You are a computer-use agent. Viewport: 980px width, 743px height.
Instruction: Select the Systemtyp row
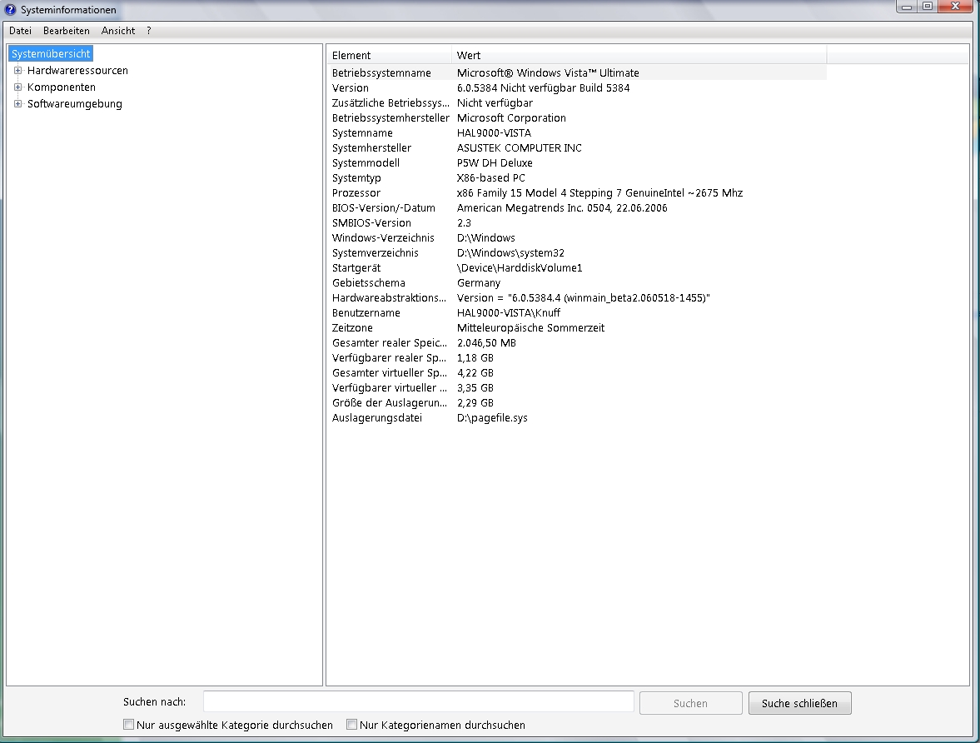(576, 178)
